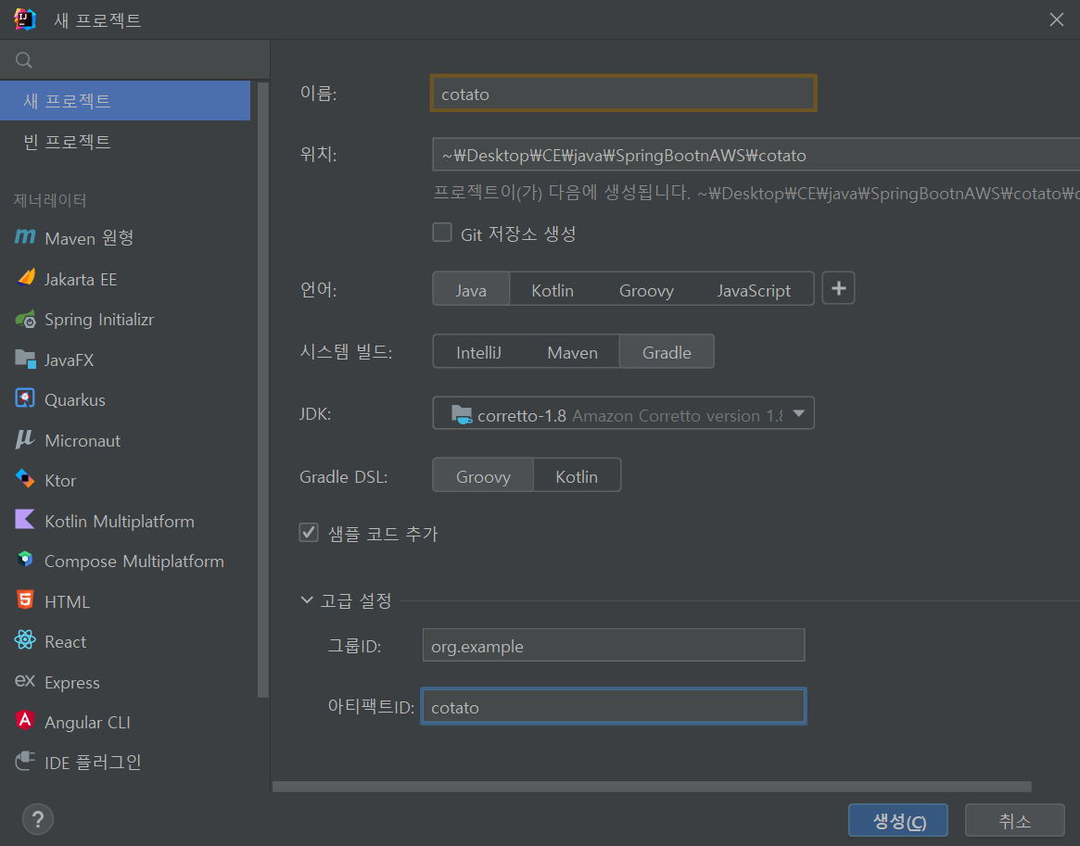Viewport: 1080px width, 846px height.
Task: Select the Jakarta EE generator entry
Action: [x=125, y=279]
